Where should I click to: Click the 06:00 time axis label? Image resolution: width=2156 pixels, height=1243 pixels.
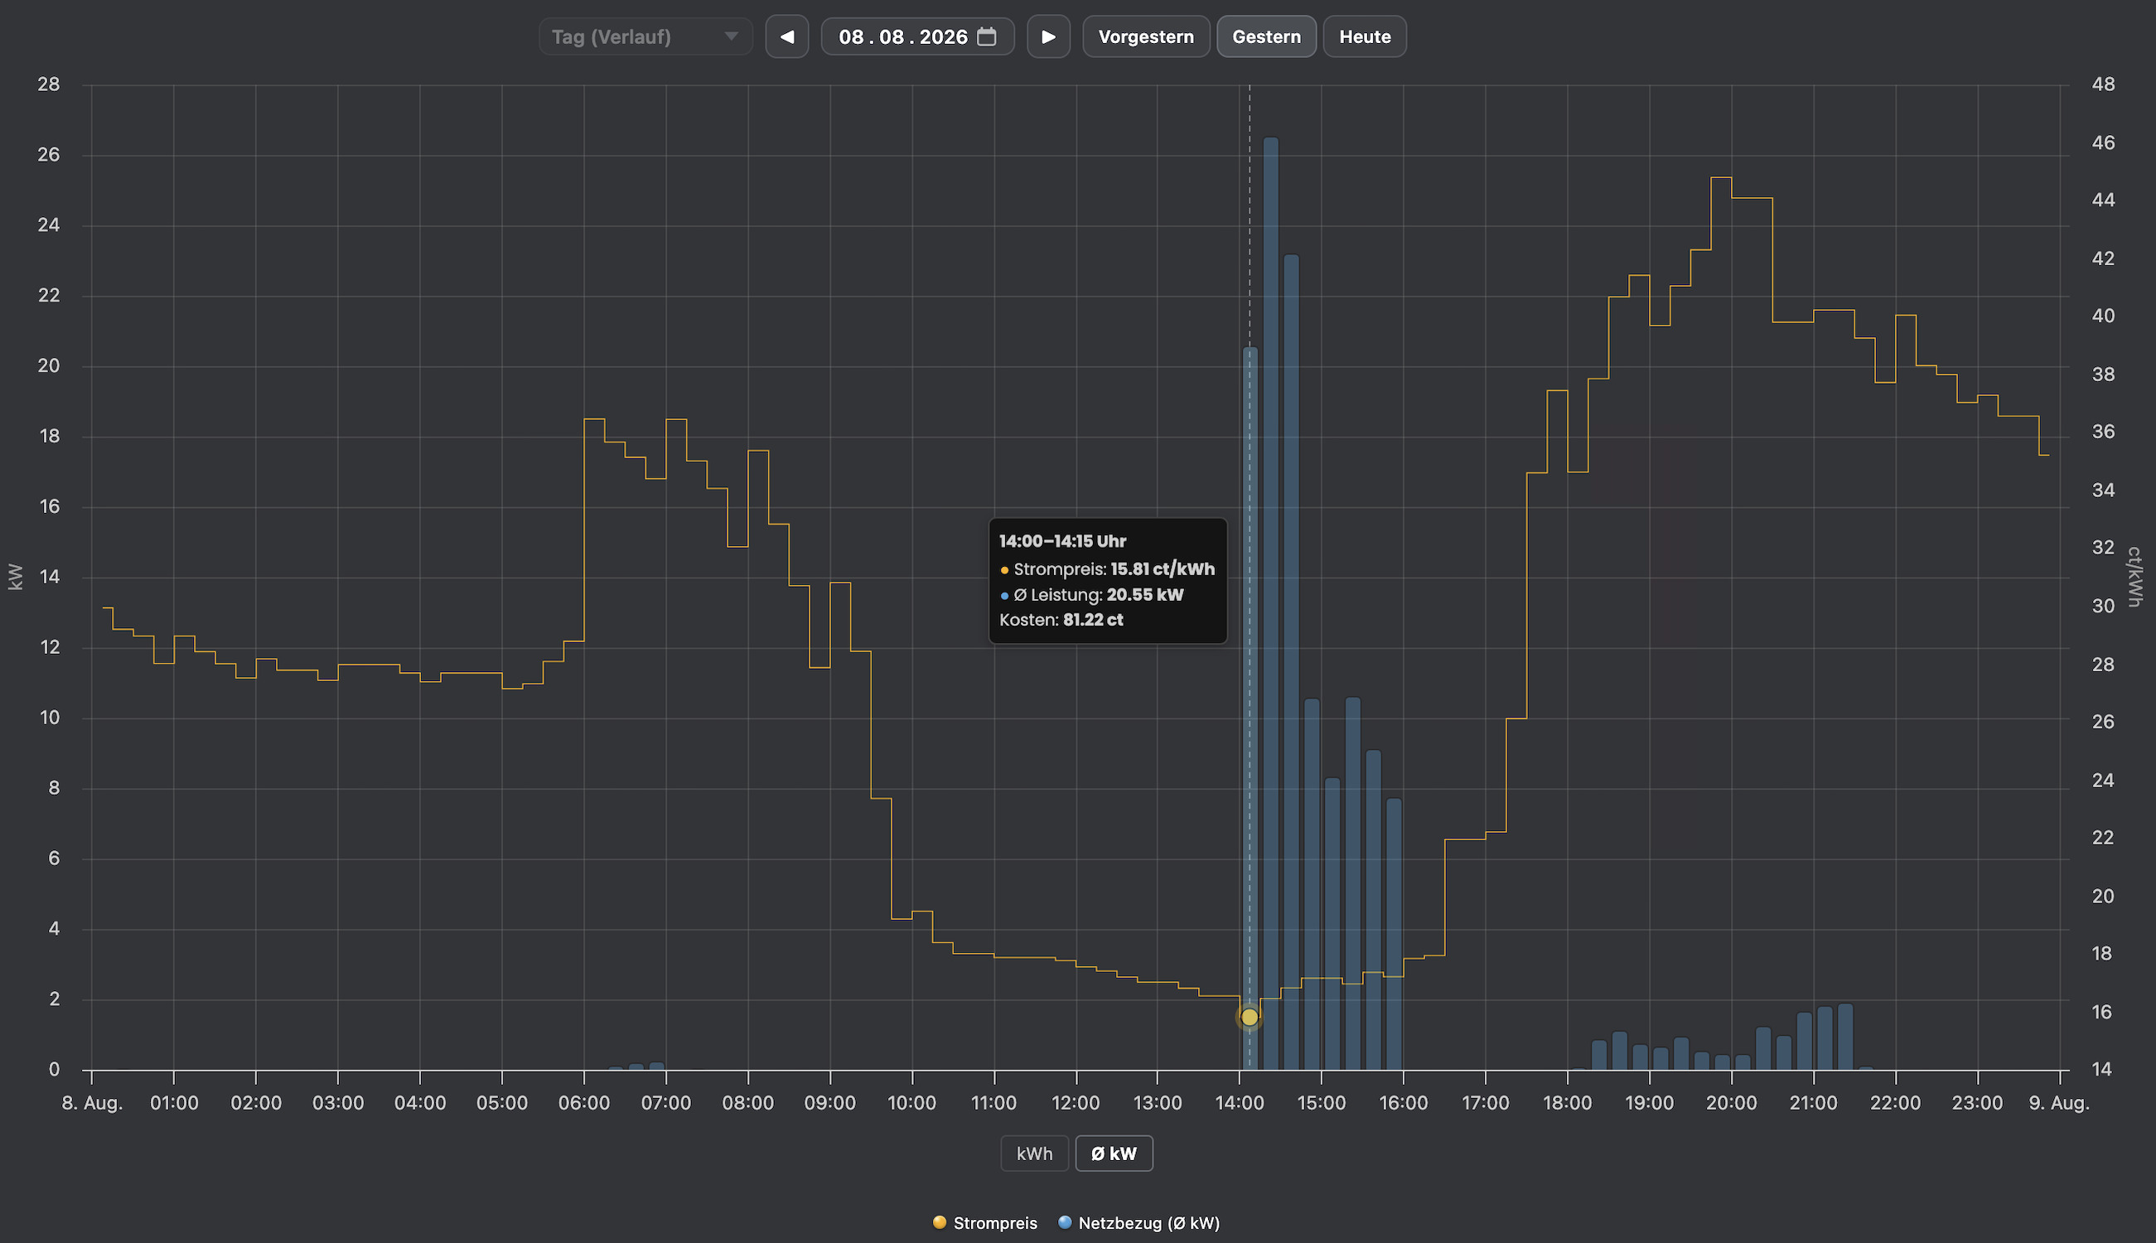click(x=584, y=1103)
